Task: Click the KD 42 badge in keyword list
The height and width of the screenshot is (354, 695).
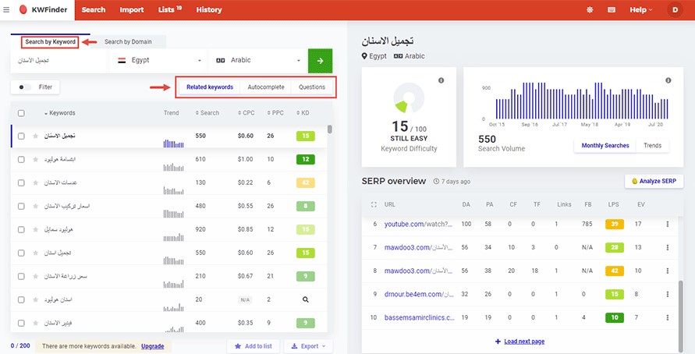Action: click(306, 182)
